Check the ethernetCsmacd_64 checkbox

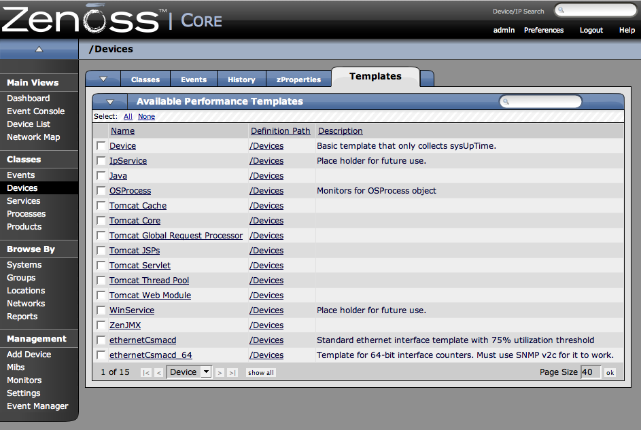(x=101, y=355)
